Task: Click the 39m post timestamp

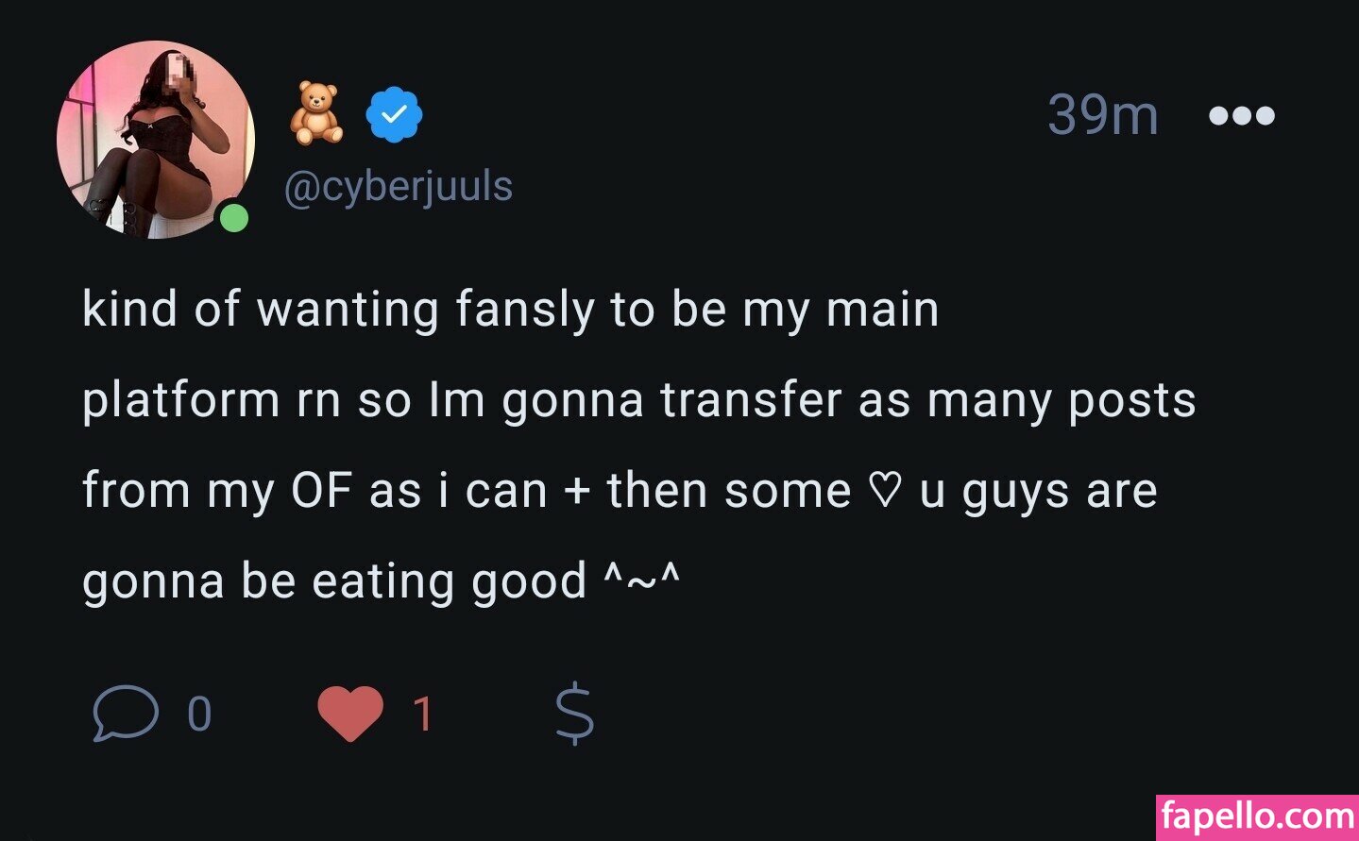Action: [1102, 115]
